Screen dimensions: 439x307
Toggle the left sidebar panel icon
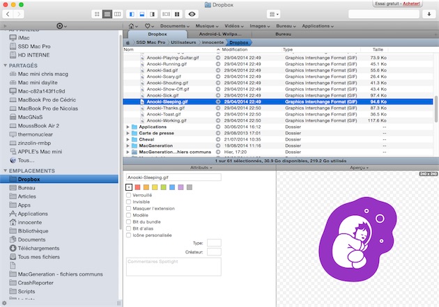132,14
